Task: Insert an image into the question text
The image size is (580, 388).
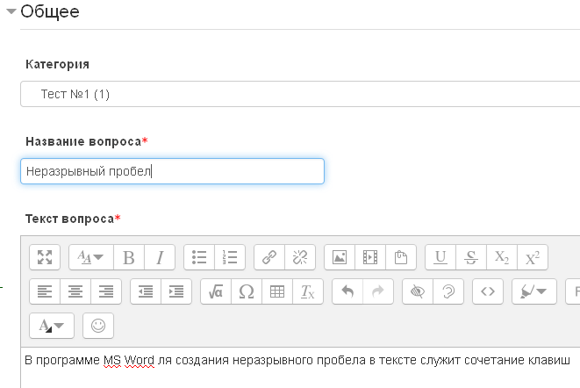Action: tap(340, 257)
